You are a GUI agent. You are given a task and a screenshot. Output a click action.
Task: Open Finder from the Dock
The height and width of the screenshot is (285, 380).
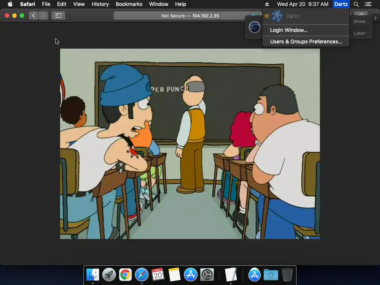click(92, 275)
